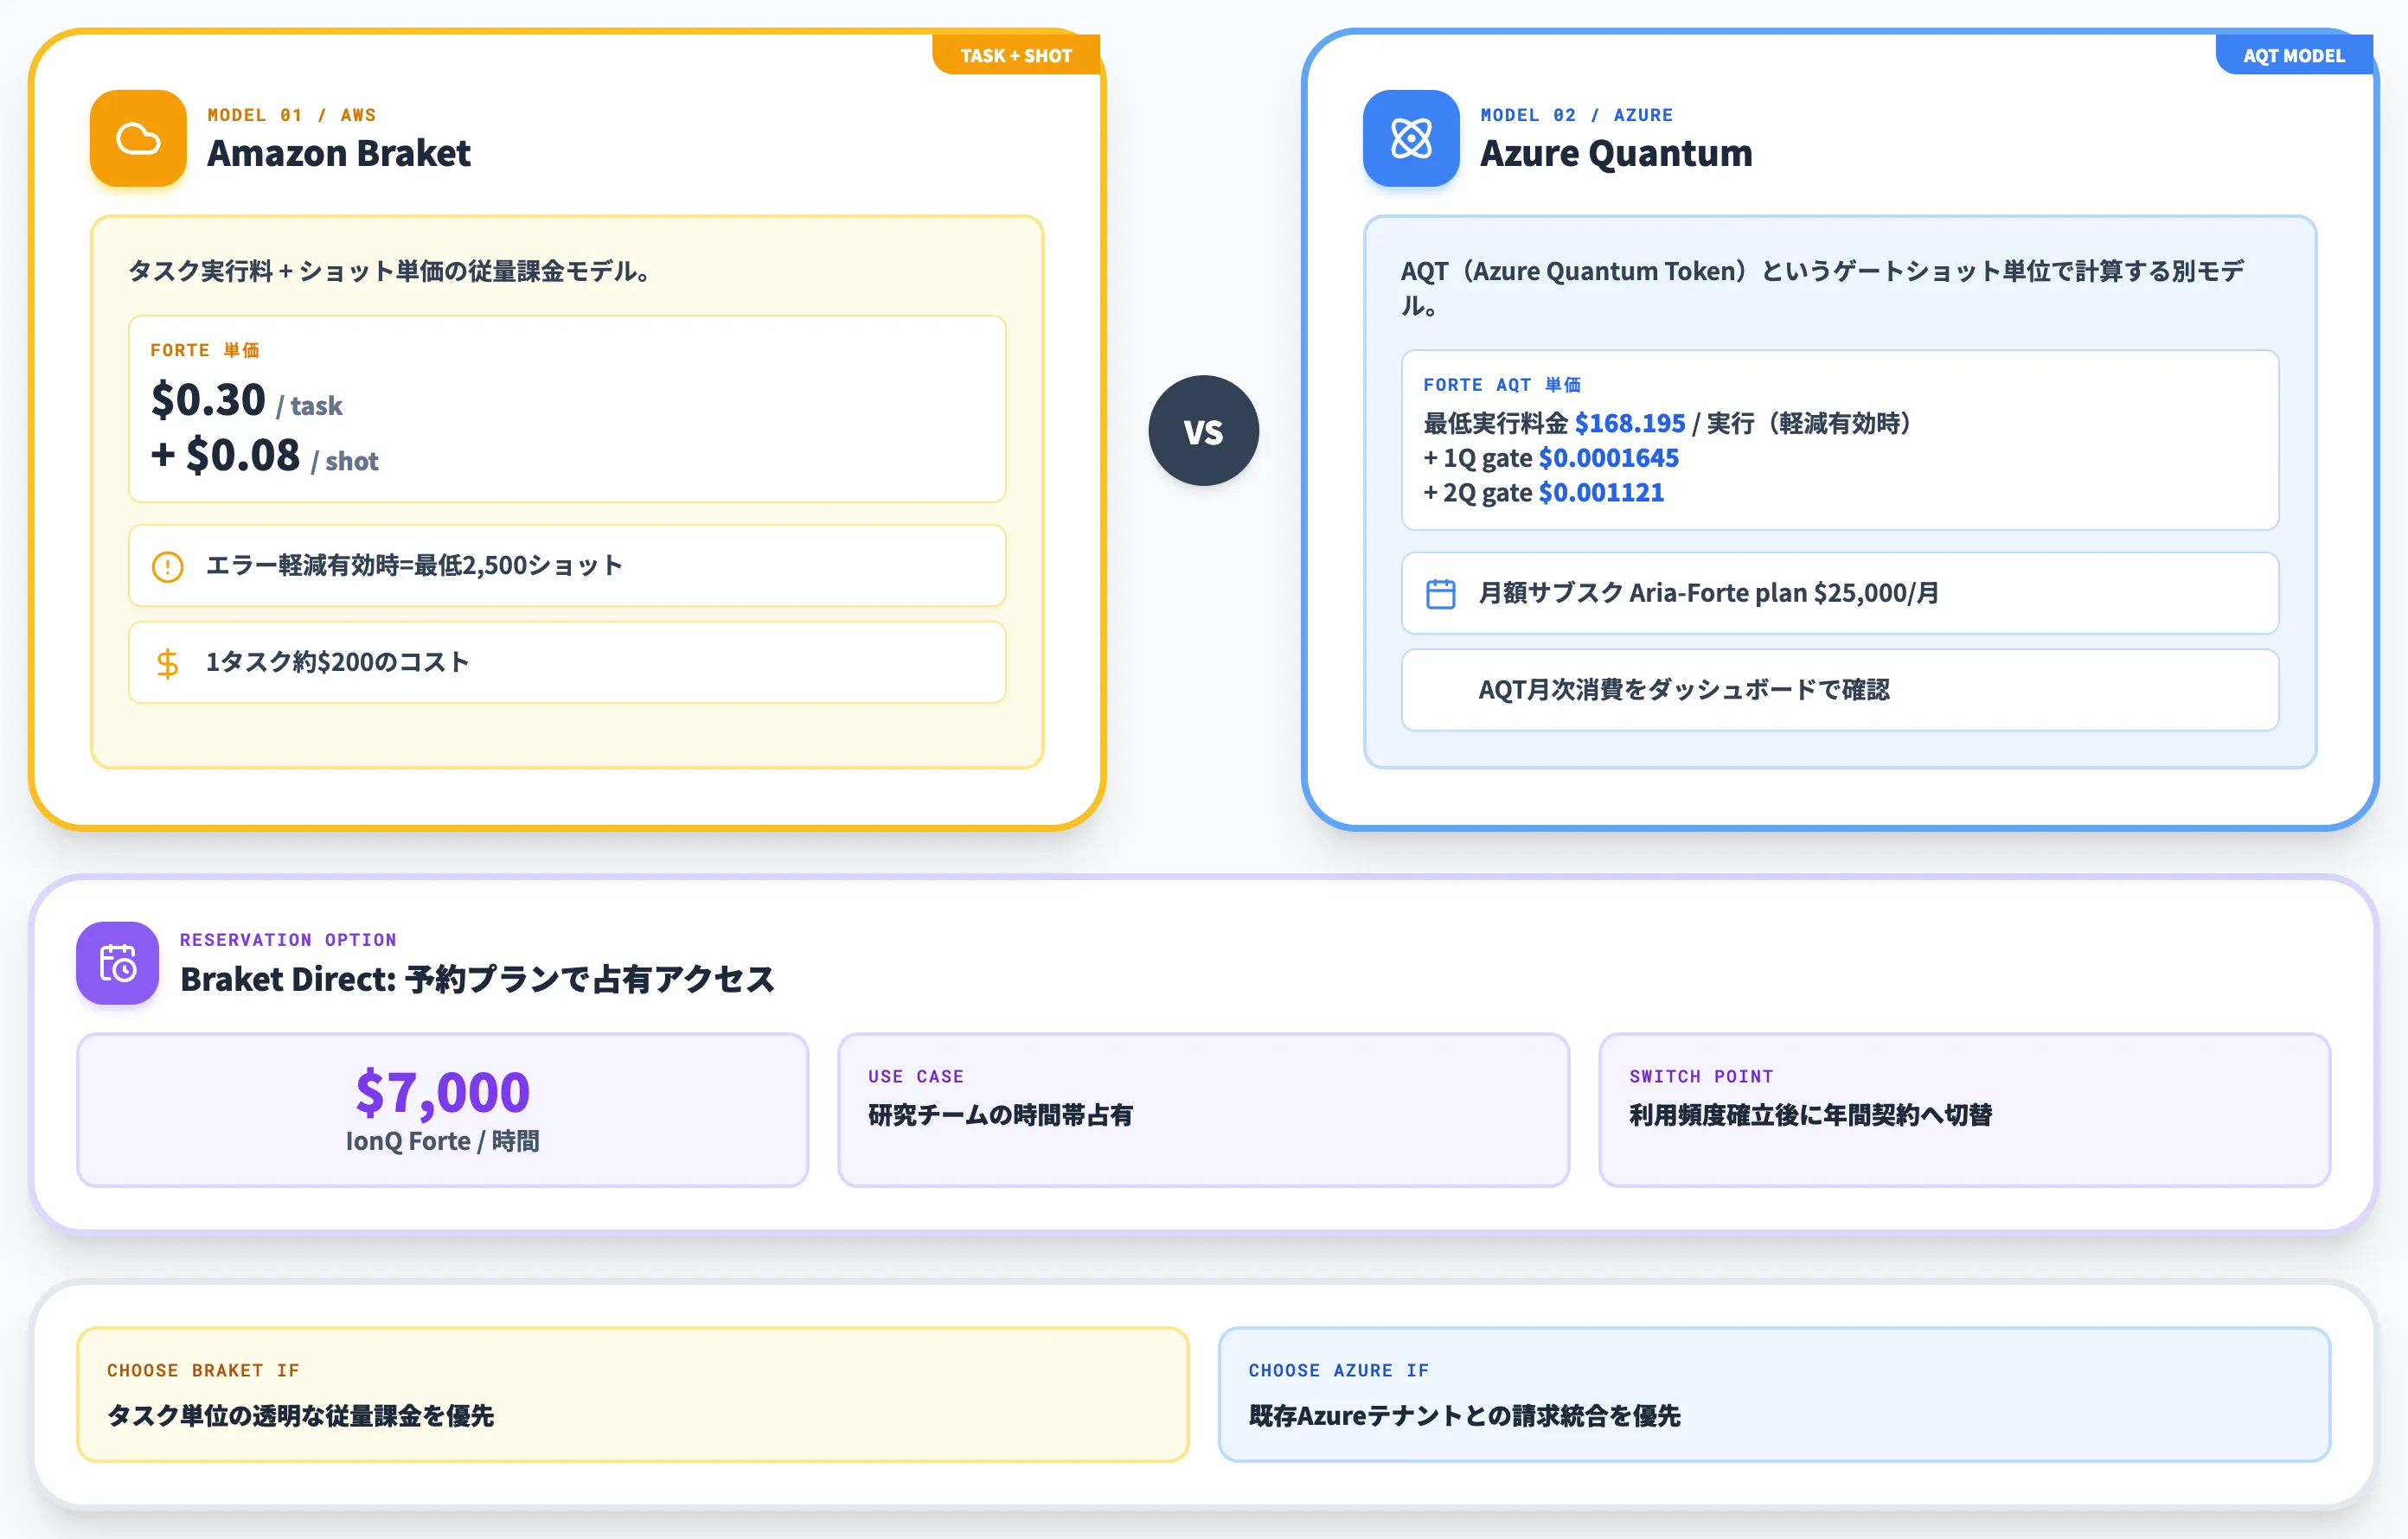Click the エラー軽減有効時=最低2,500ショット row
This screenshot has width=2408, height=1539.
pos(567,565)
